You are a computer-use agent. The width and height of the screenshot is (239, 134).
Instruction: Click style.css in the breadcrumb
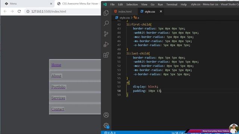point(124,18)
